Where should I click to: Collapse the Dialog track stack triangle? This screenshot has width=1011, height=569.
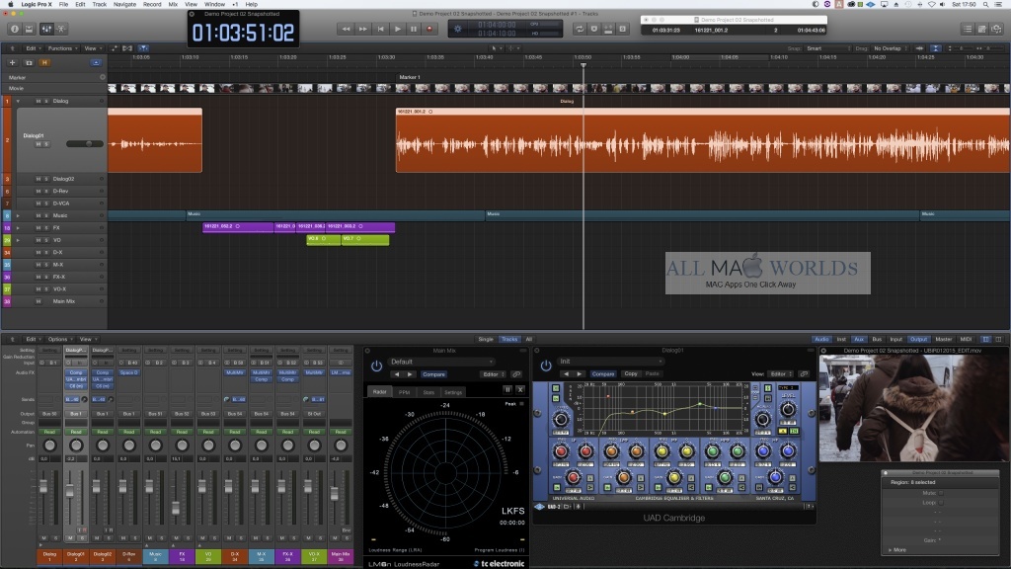coord(18,102)
